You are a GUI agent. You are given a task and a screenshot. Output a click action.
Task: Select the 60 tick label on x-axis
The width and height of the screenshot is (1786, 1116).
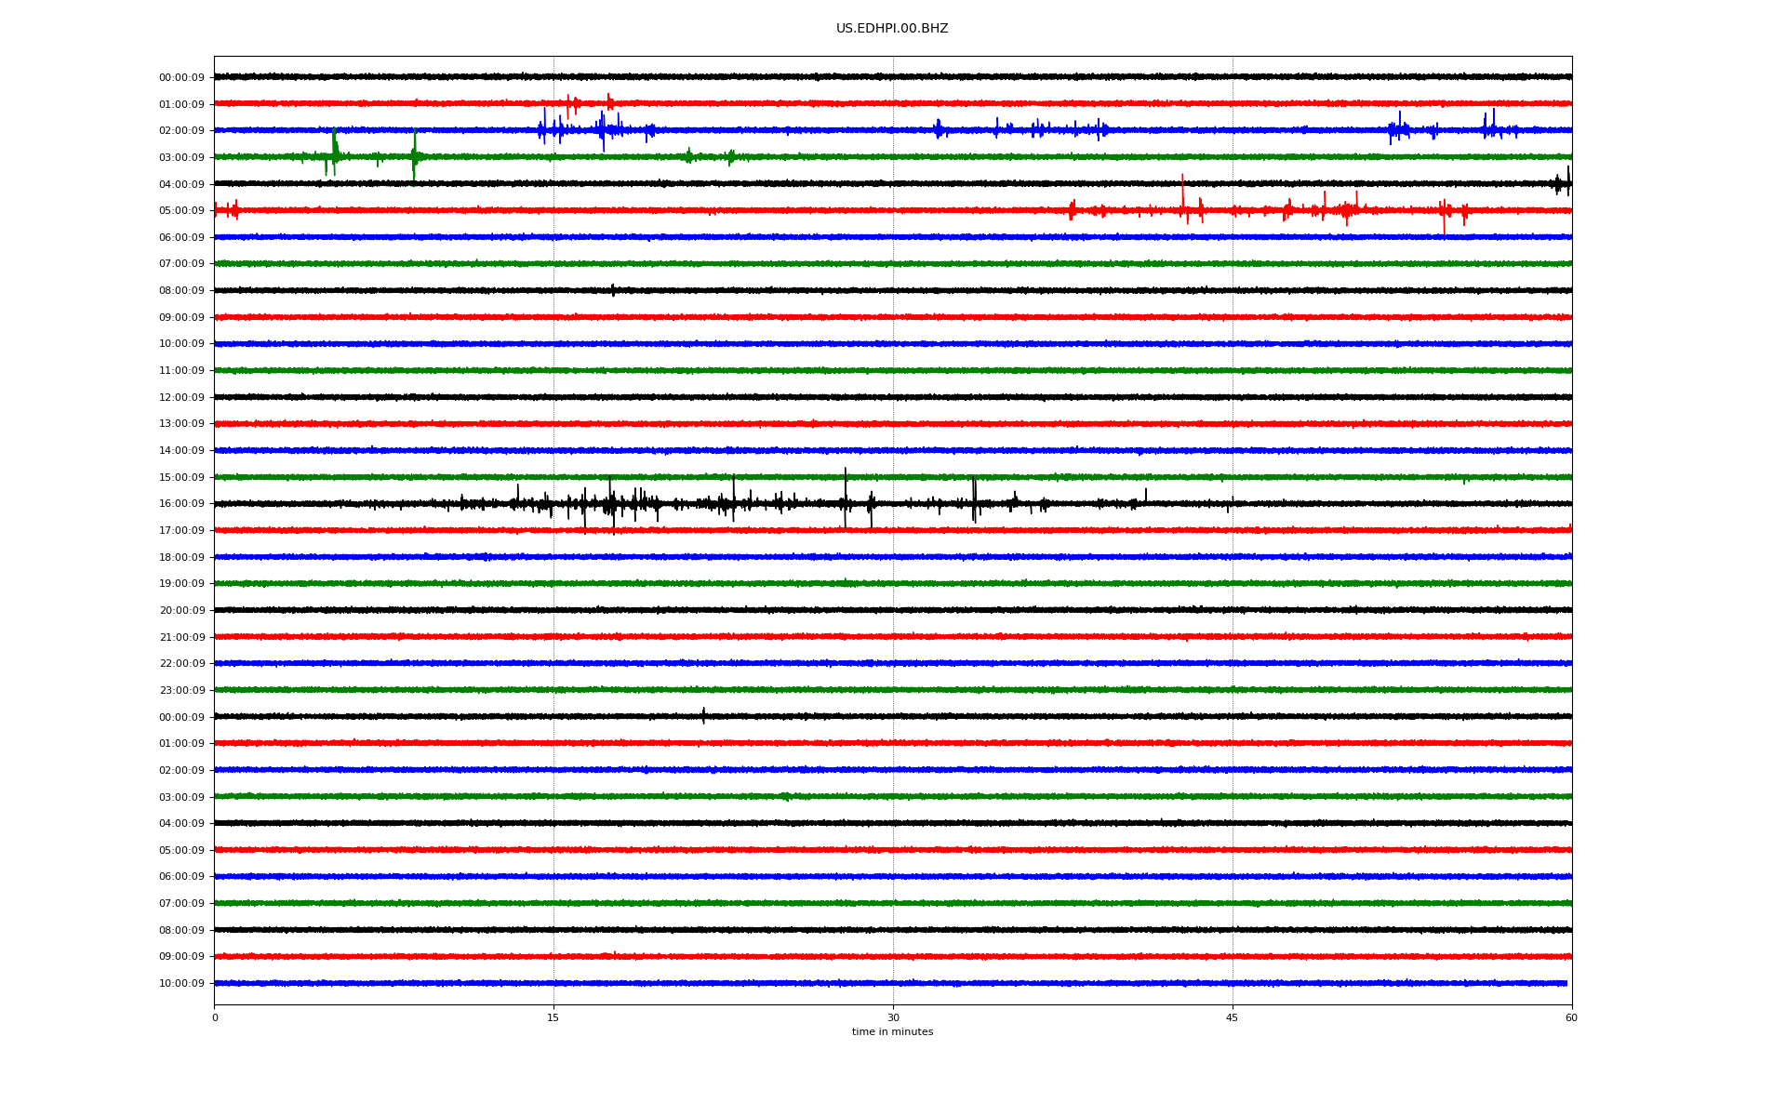(x=1571, y=1017)
